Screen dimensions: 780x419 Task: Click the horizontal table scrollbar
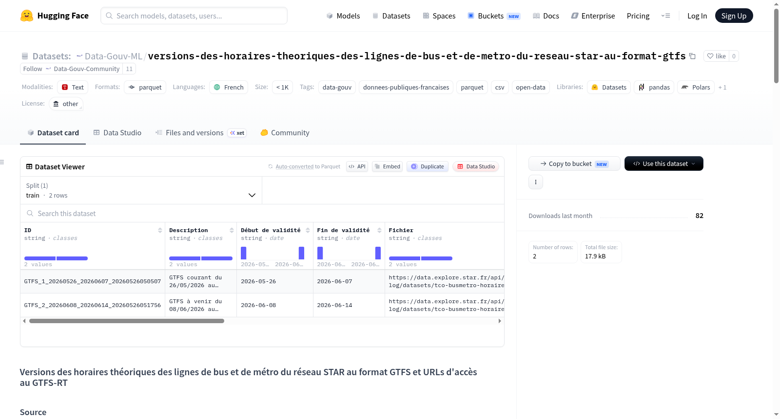127,321
